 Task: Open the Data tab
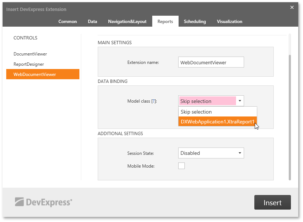point(93,22)
